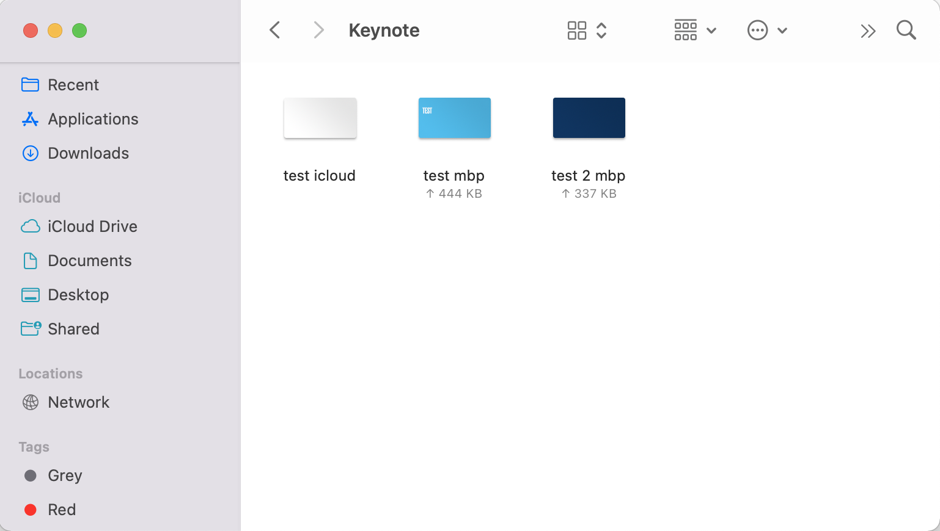Click the file name 'test 2 mbp'
The width and height of the screenshot is (940, 531).
tap(589, 176)
